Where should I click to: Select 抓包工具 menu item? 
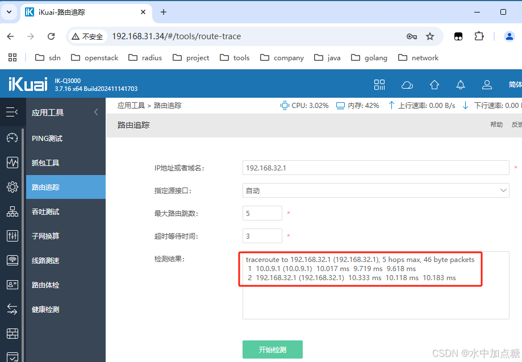click(66, 163)
